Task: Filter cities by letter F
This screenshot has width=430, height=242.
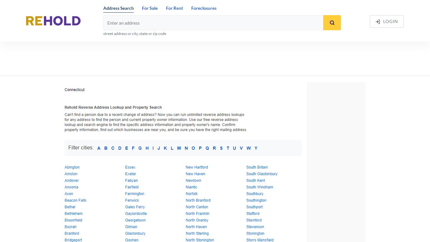Action: click(133, 148)
